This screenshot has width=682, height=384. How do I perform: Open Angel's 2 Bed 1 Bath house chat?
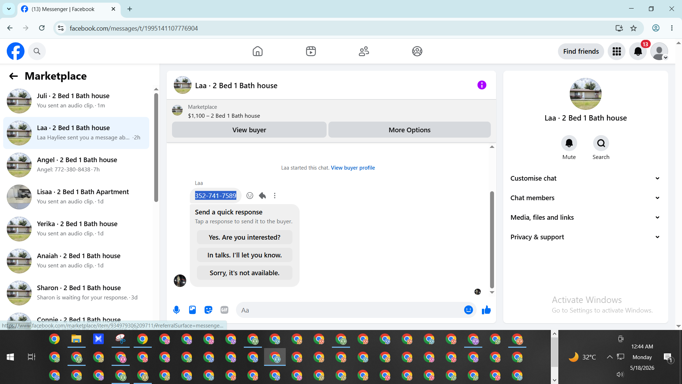[x=76, y=165]
